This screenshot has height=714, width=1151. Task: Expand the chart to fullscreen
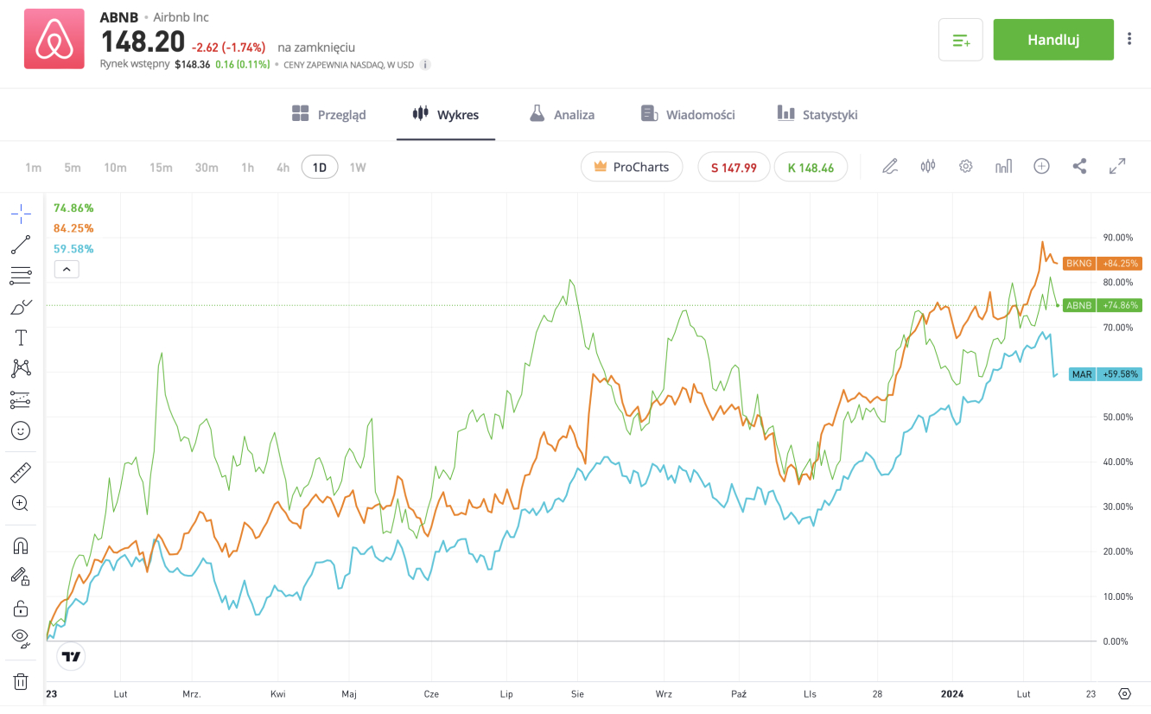click(1117, 166)
